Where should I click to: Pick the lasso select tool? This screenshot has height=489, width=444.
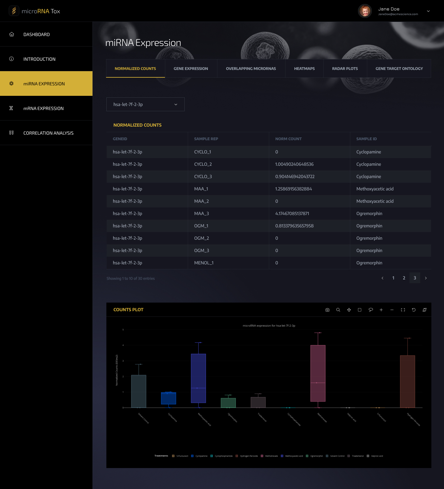coord(371,310)
